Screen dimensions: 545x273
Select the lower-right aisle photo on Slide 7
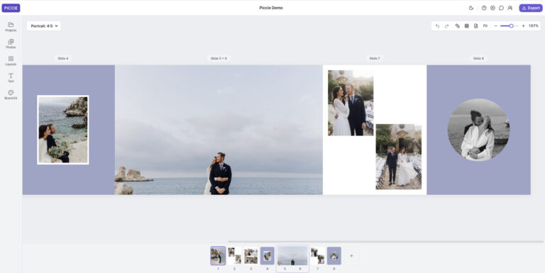click(398, 157)
